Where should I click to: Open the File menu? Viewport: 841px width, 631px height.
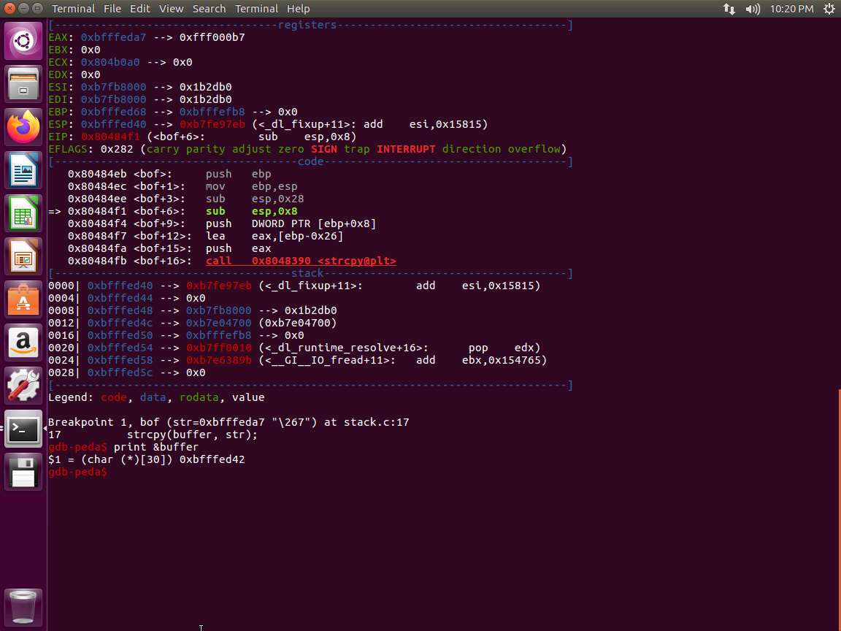point(112,9)
